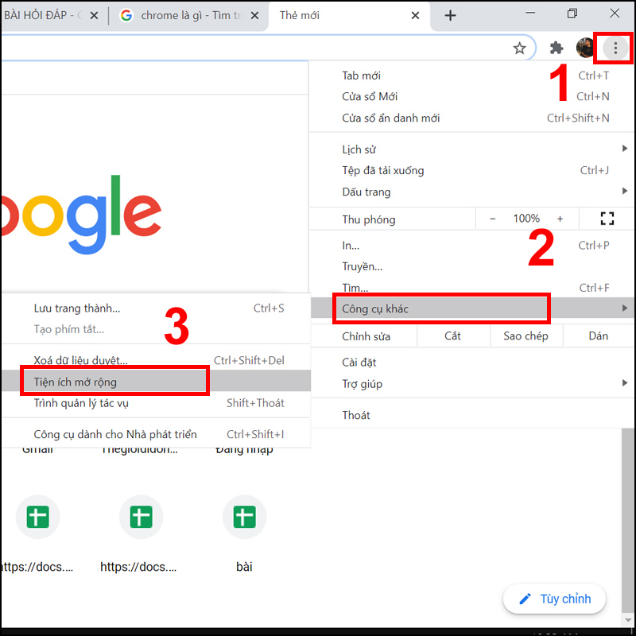
Task: Select the 'Thẻ mới' tab
Action: pos(349,15)
